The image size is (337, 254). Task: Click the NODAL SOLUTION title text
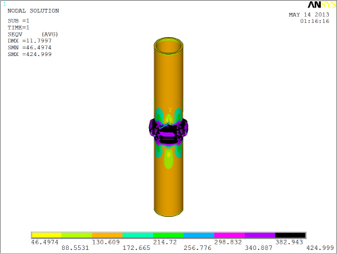coord(33,11)
